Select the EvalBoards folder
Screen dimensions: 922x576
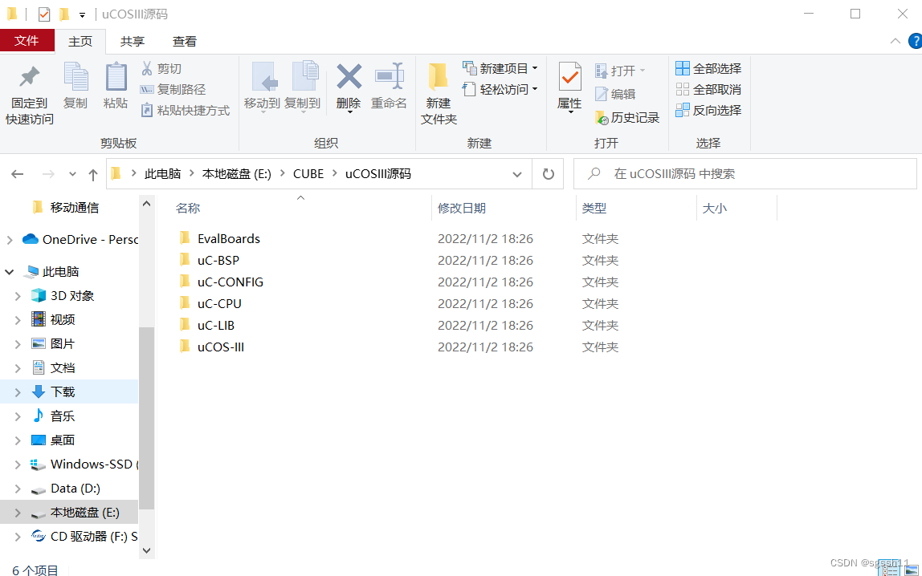pos(229,238)
